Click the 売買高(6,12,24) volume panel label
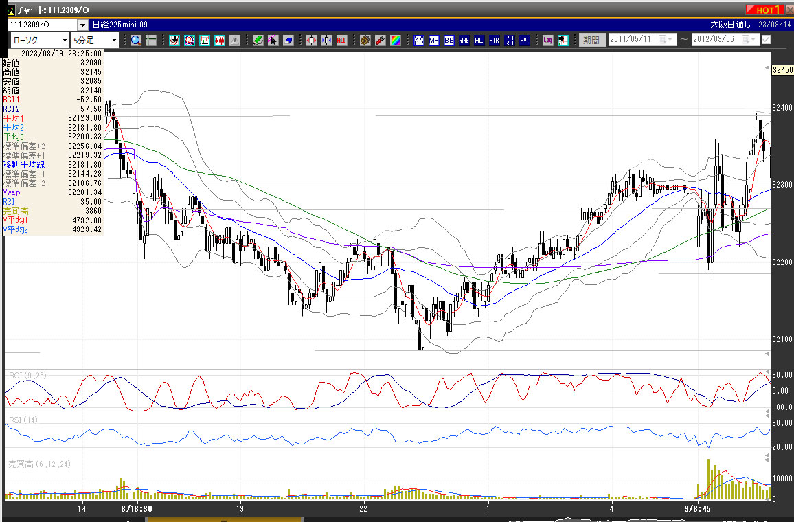The height and width of the screenshot is (522, 794). pos(39,464)
